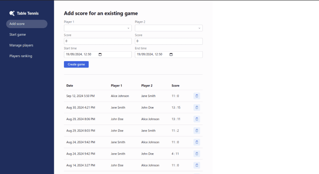Focus the Player 2 Score field
The width and height of the screenshot is (319, 174).
(169, 41)
